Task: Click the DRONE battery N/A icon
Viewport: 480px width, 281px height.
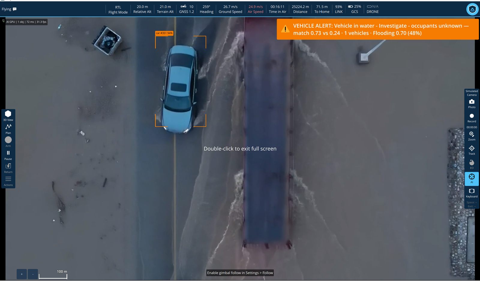Action: click(369, 6)
